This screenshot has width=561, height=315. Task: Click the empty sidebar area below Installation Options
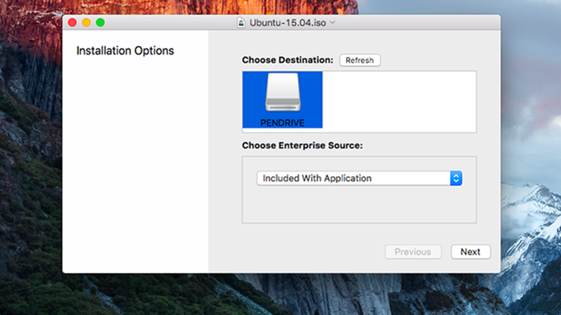pyautogui.click(x=135, y=168)
